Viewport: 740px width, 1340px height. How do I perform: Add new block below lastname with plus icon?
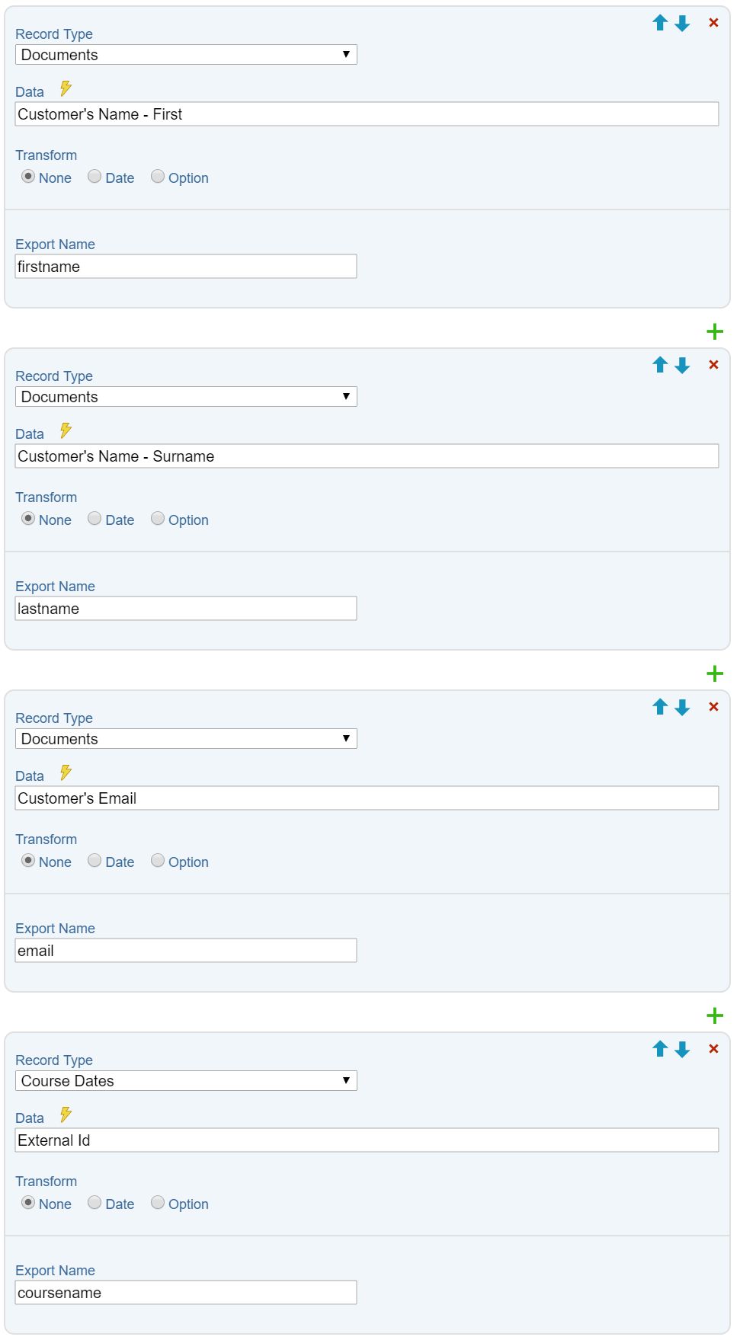[715, 673]
